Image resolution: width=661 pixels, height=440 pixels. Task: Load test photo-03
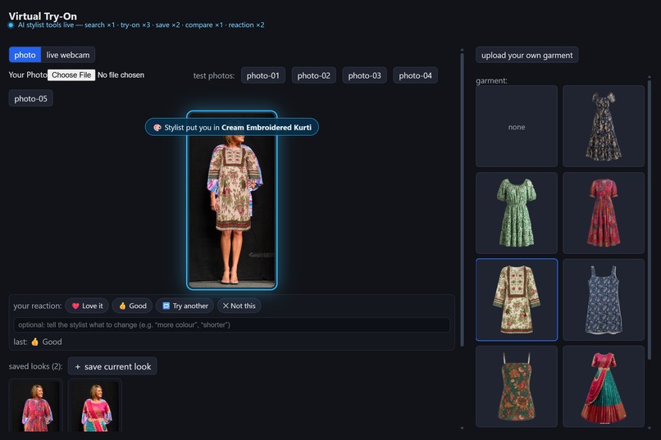tap(365, 75)
